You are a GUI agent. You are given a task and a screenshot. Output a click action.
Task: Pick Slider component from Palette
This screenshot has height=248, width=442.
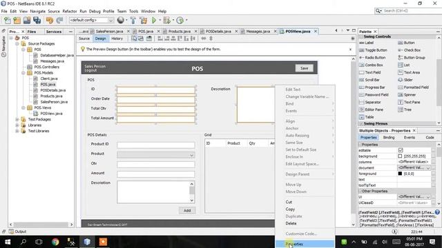pyautogui.click(x=405, y=80)
